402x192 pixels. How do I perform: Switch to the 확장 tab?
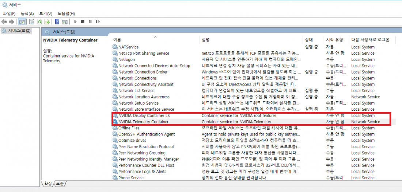pos(48,183)
